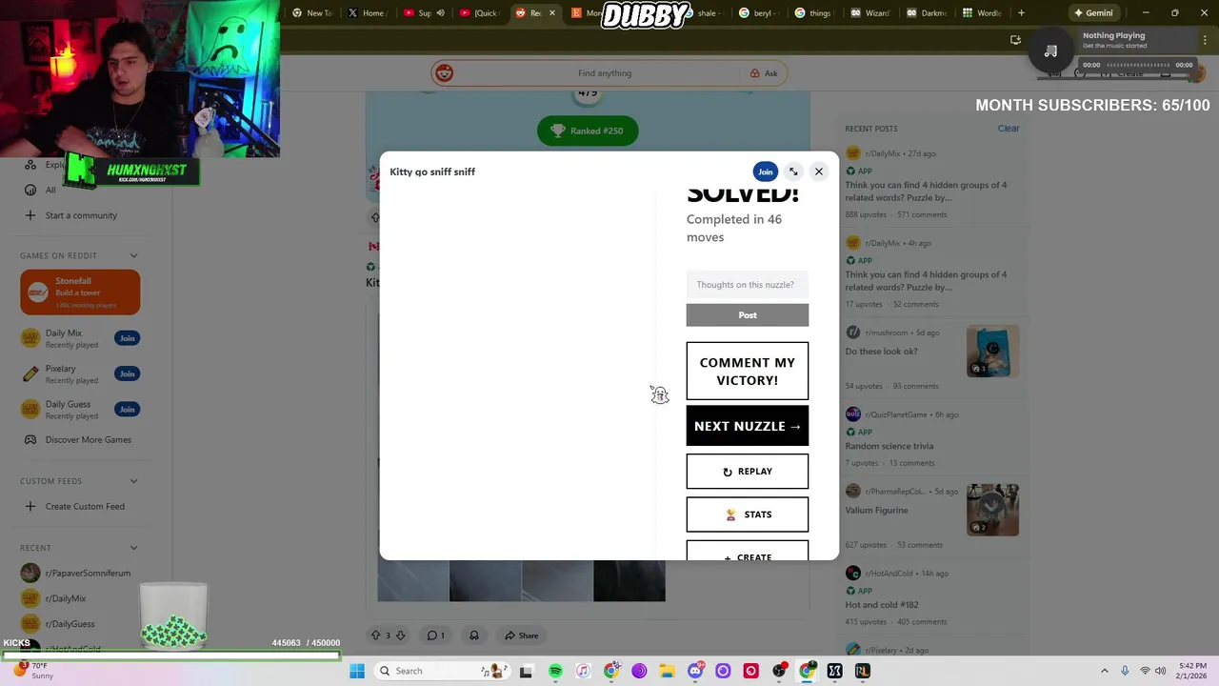Click the Find anything search box
1219x686 pixels.
coord(605,73)
